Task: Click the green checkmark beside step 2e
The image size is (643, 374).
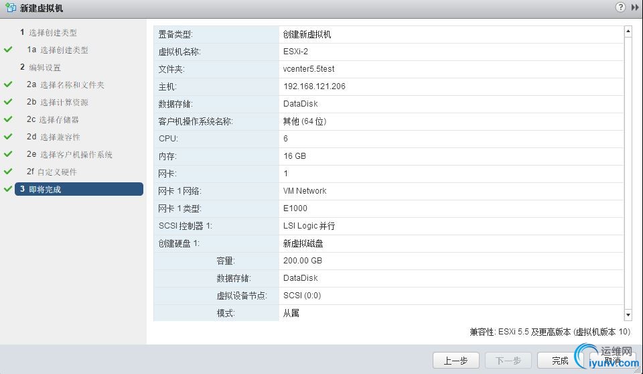Action: (x=8, y=154)
